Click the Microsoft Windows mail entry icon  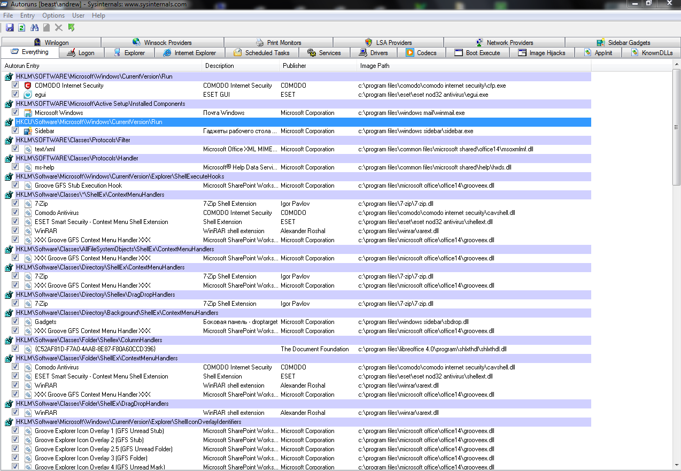[28, 113]
